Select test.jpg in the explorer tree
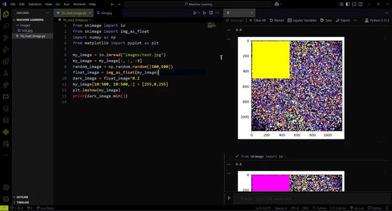This screenshot has height=211, width=392. [x=27, y=31]
